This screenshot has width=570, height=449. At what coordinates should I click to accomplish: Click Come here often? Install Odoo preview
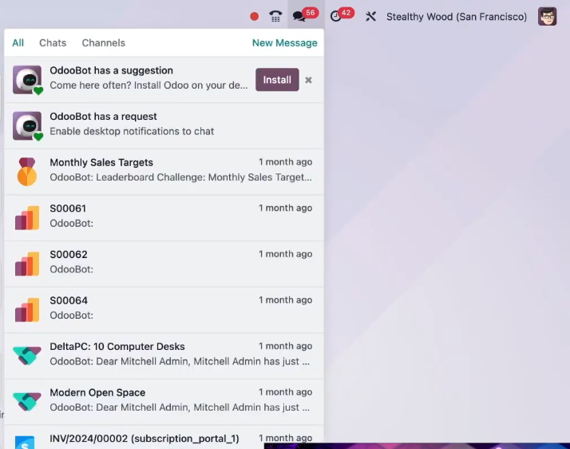coord(148,85)
